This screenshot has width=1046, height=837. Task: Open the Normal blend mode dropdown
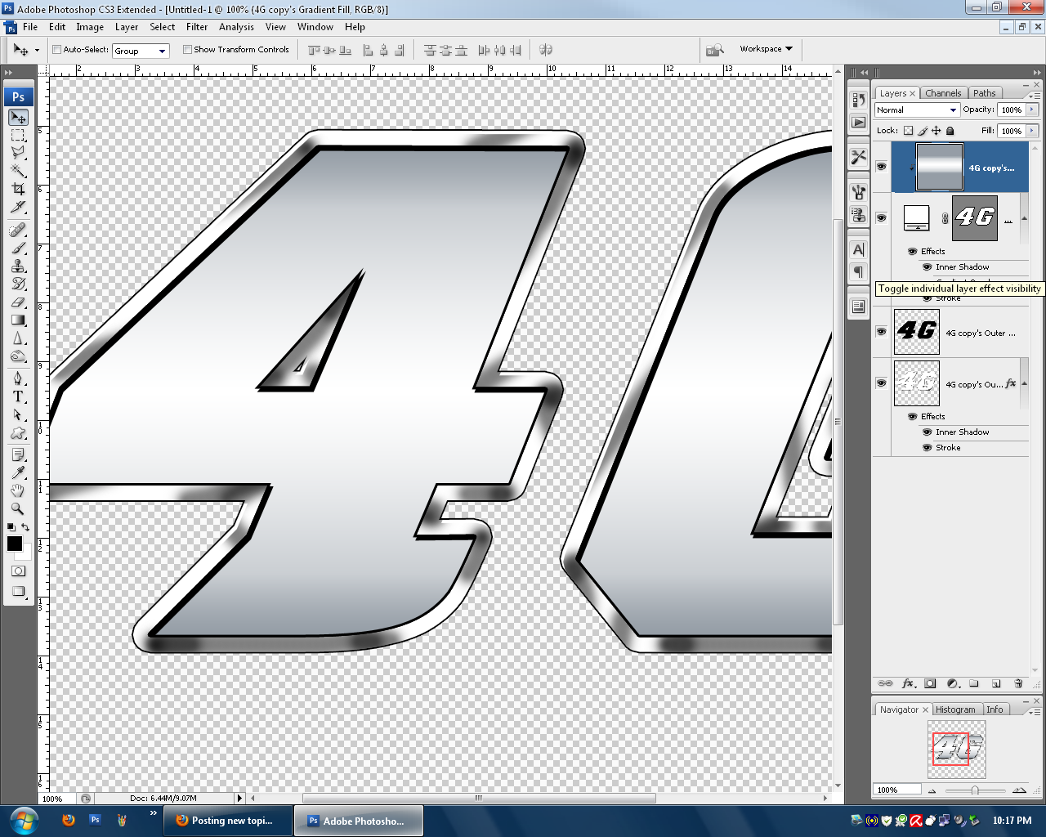click(x=916, y=110)
